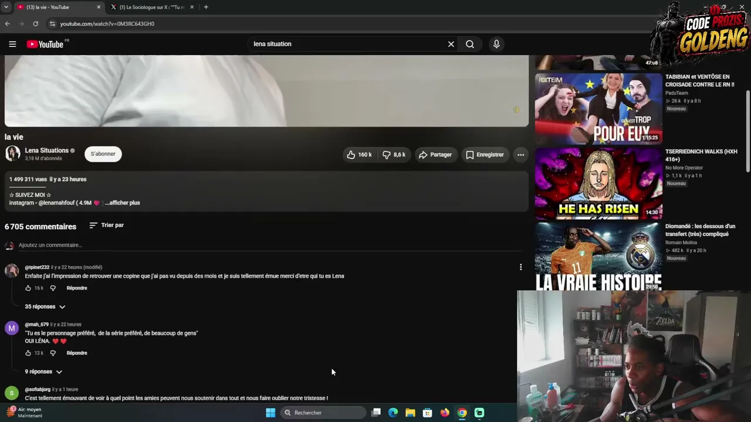This screenshot has width=751, height=422.
Task: Click the youtube.com address bar URL
Action: click(107, 24)
